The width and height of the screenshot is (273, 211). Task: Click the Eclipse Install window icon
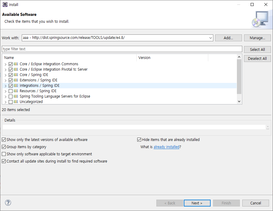point(5,4)
